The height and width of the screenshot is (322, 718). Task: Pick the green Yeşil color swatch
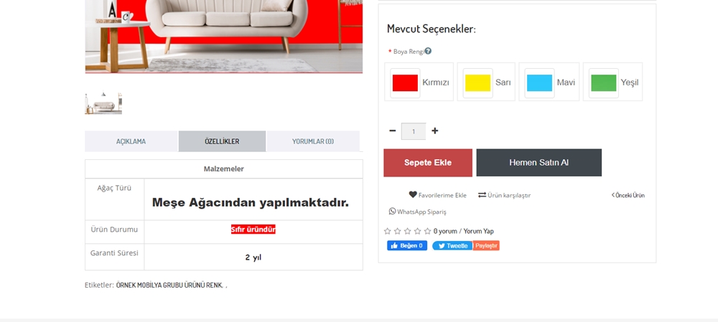click(x=612, y=82)
